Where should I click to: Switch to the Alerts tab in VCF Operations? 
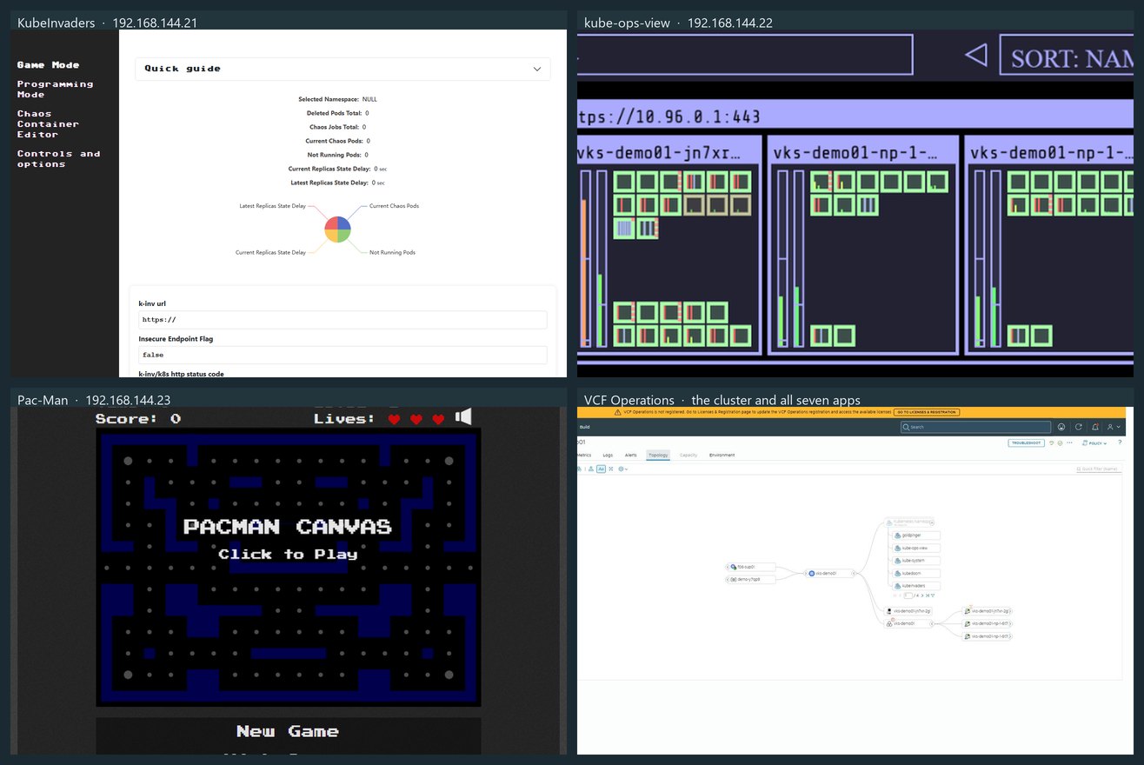pos(631,455)
